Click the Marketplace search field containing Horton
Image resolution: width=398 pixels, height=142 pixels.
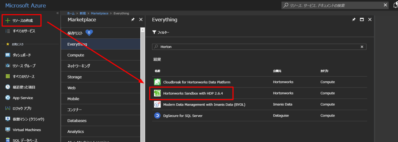pos(259,47)
